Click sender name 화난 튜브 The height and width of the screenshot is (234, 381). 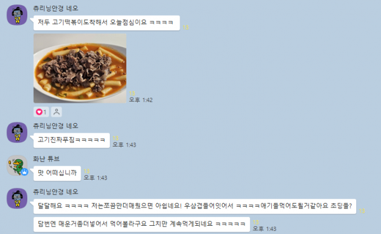pos(46,159)
